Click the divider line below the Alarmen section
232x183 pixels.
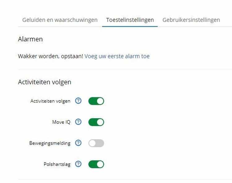[x=124, y=69]
